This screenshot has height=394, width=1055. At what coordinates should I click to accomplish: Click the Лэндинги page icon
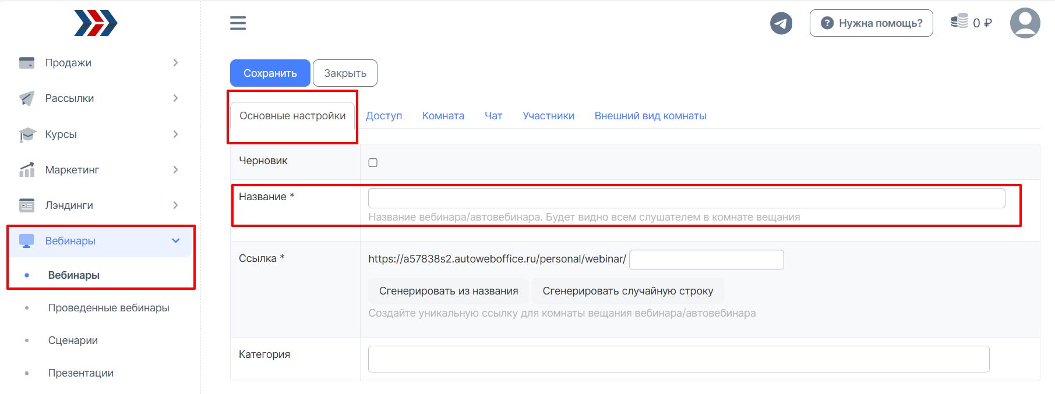[x=27, y=205]
